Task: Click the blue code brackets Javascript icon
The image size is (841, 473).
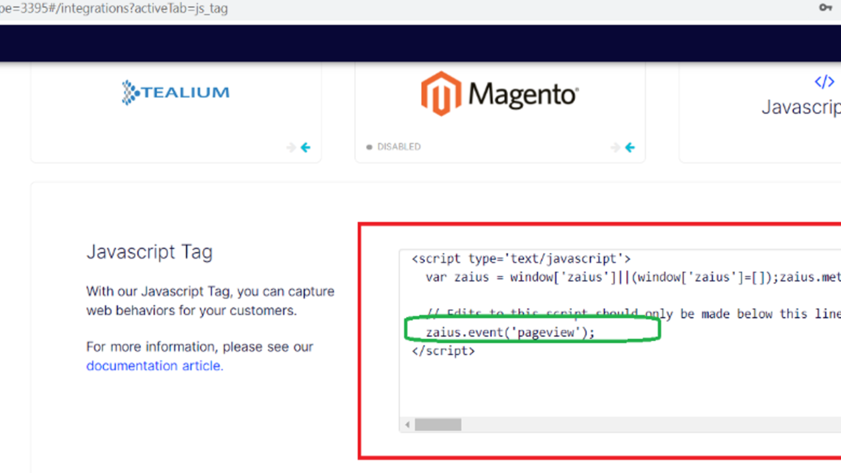Action: [824, 81]
